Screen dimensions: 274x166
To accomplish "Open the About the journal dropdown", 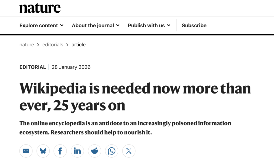I will [x=95, y=25].
